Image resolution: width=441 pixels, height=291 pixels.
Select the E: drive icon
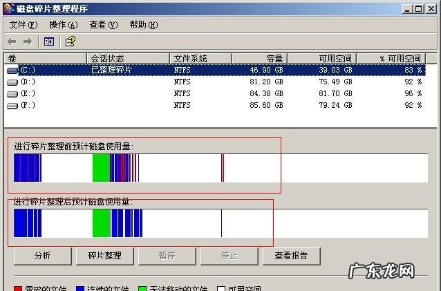point(12,94)
